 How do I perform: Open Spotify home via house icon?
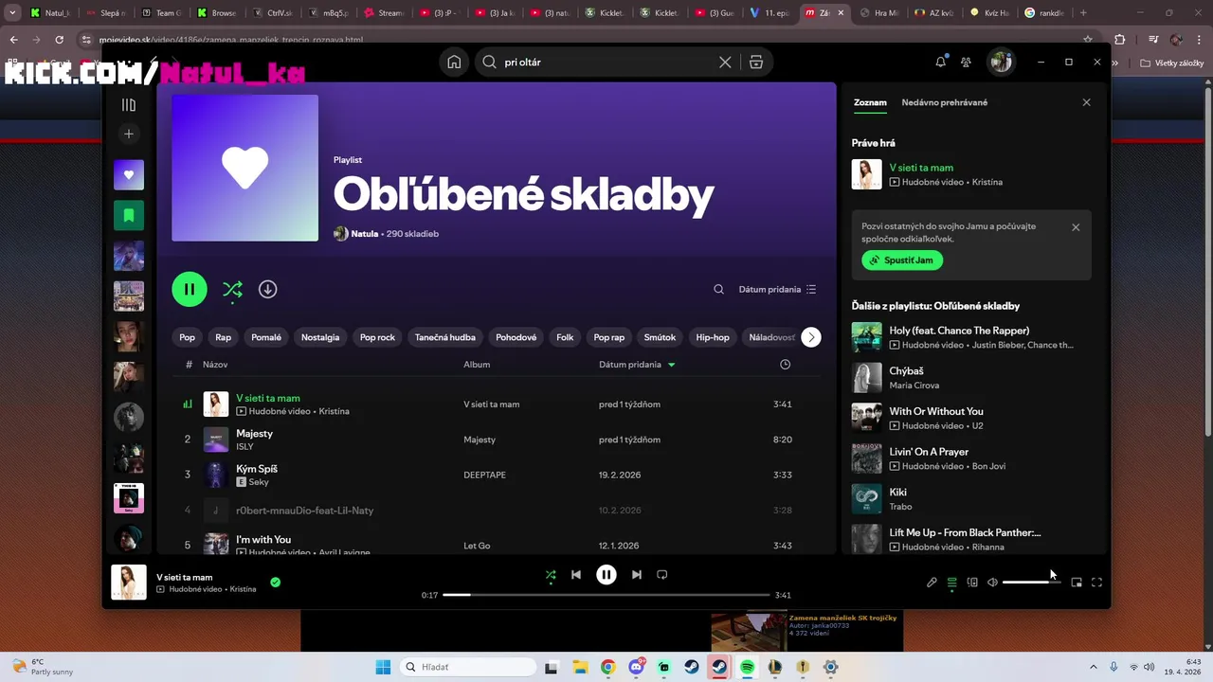(x=454, y=62)
